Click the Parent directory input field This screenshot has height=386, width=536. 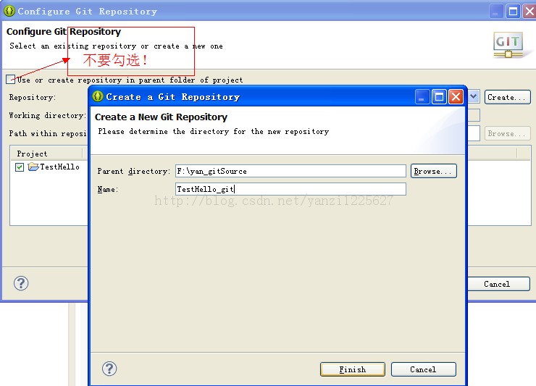[290, 171]
